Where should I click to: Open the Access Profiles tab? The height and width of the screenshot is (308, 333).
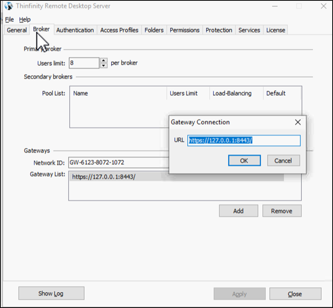(x=119, y=30)
